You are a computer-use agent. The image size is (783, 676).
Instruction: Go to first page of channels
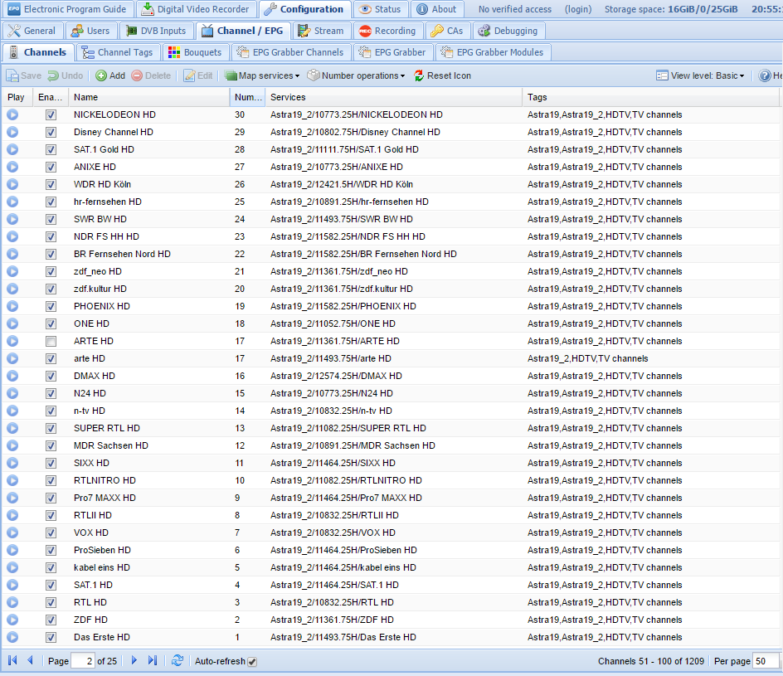[x=13, y=660]
